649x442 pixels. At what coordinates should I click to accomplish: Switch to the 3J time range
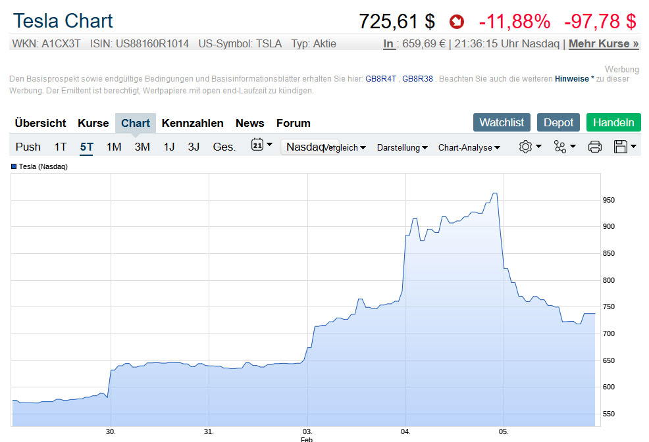click(x=194, y=147)
